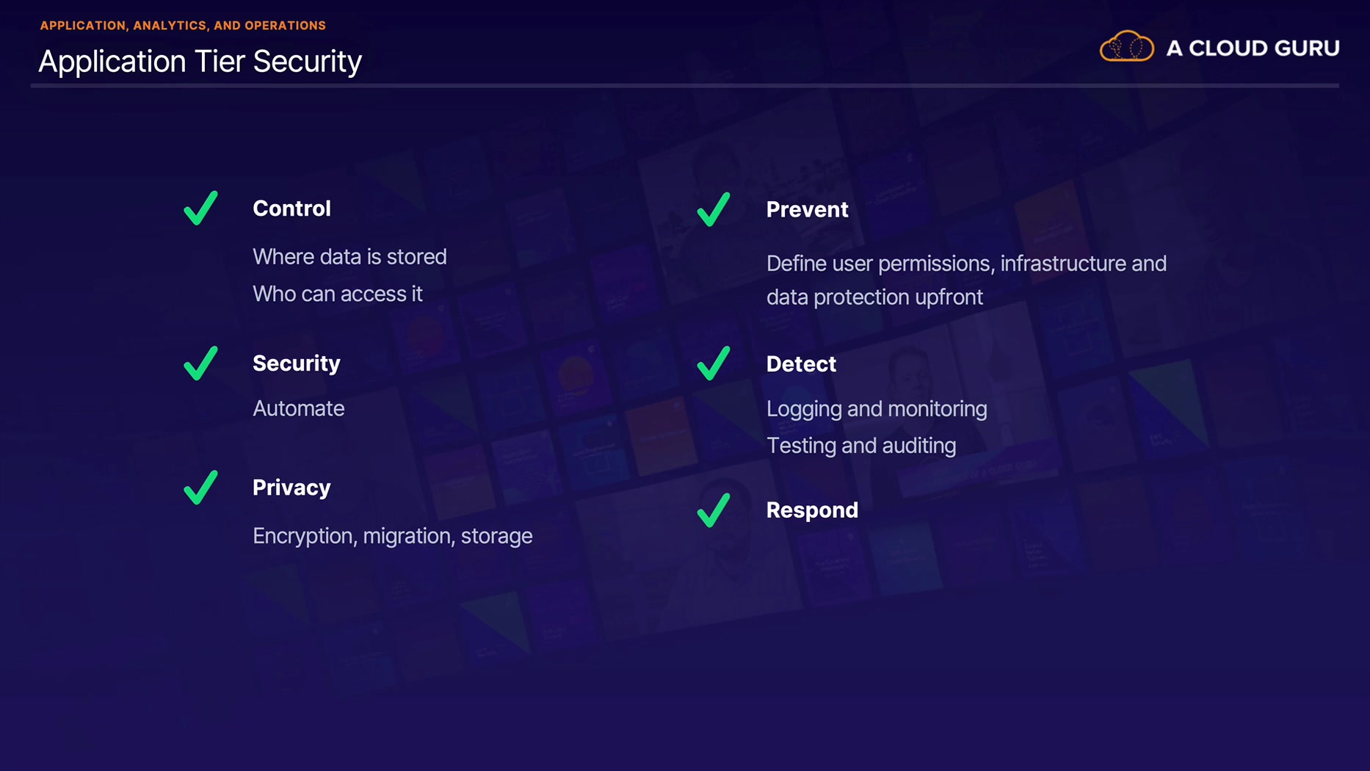
Task: Click the A CLOUD GURU brand text
Action: pos(1253,48)
